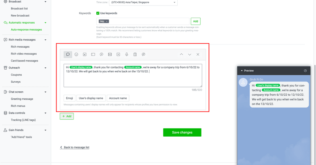The width and height of the screenshot is (316, 165).
Task: Click the Outreach gift icon
Action: tap(6, 68)
